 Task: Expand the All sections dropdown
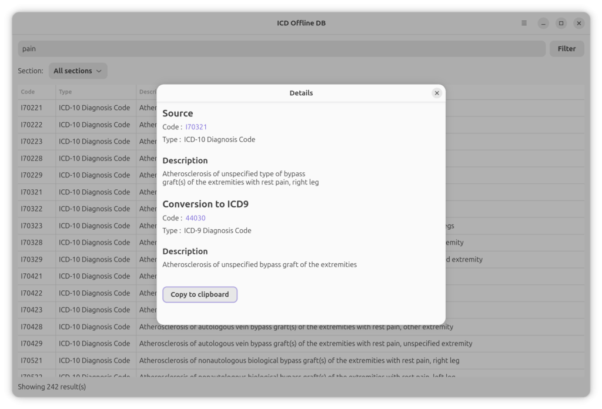[78, 71]
